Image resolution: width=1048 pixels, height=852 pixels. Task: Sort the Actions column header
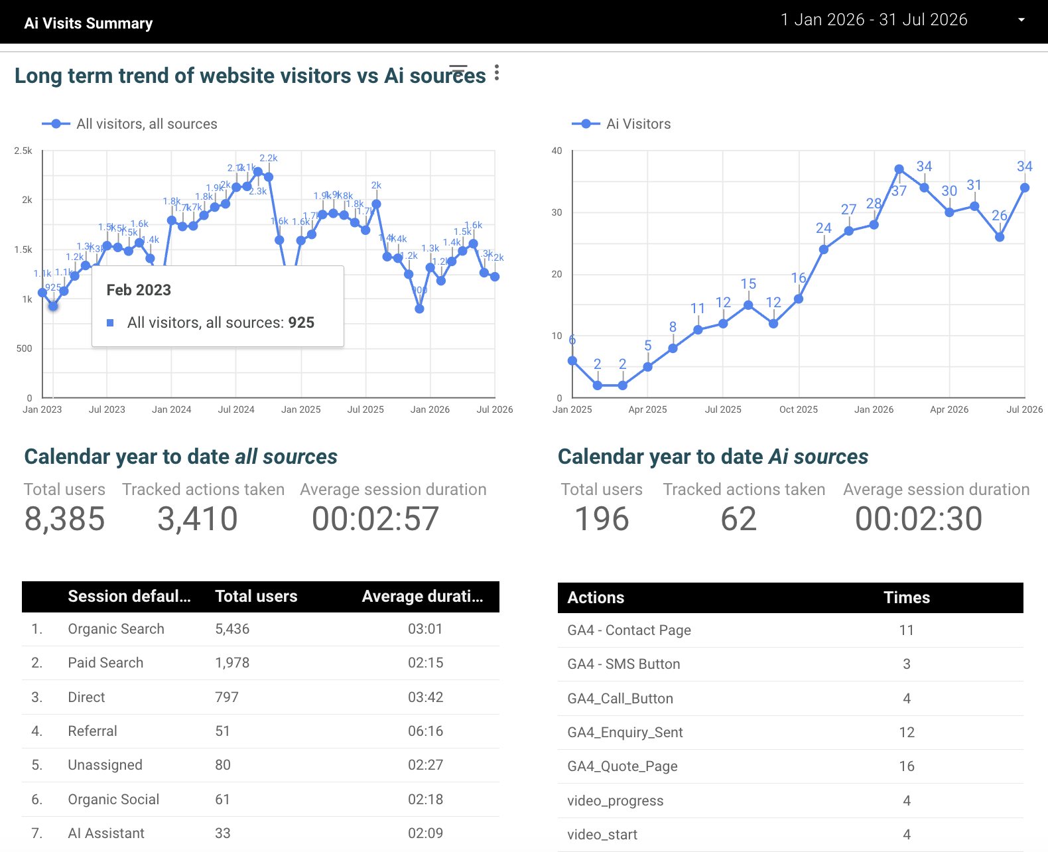coord(596,598)
